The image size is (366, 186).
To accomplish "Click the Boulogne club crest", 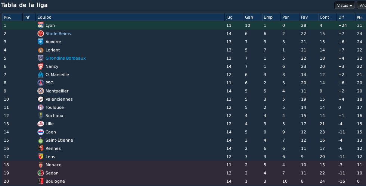I will 41,181.
